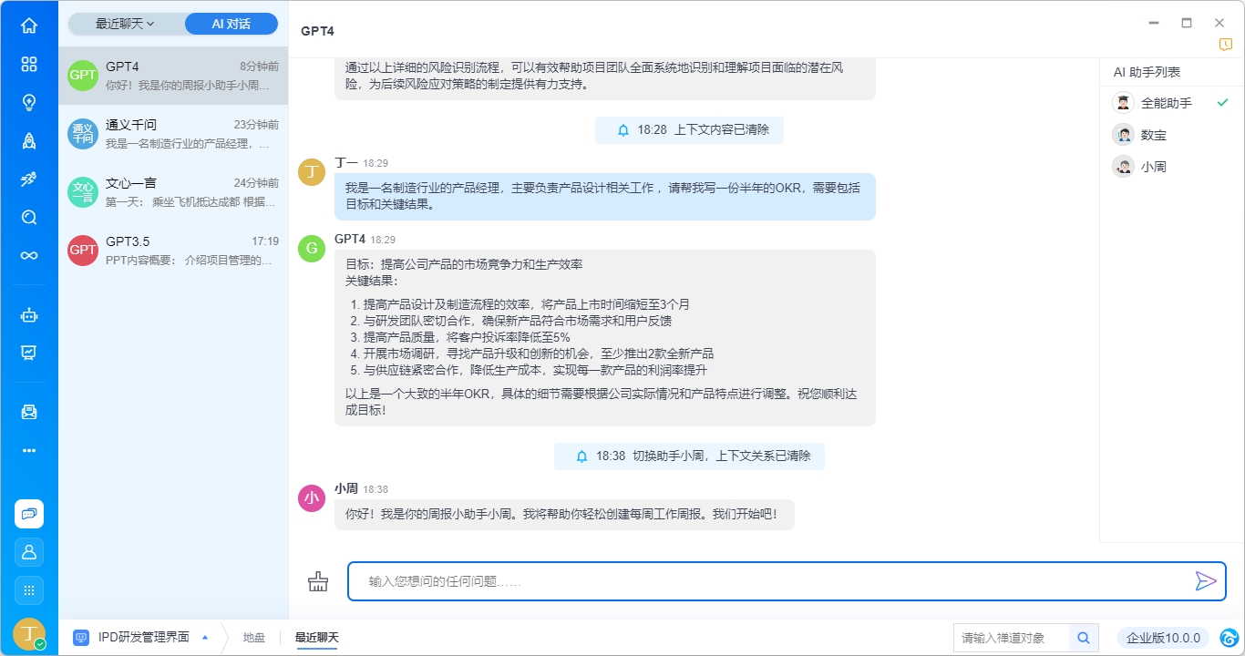This screenshot has height=656, width=1245.
Task: Click the G avatar of GPT4 message
Action: tap(312, 248)
